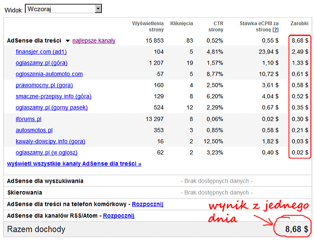This screenshot has height=242, width=315.
Task: Open the oglaszamy.pl (w oglosz) link
Action: coord(46,153)
